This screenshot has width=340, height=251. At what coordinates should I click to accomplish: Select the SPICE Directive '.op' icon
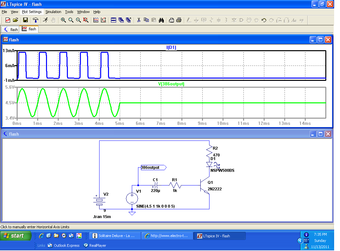pyautogui.click(x=301, y=20)
